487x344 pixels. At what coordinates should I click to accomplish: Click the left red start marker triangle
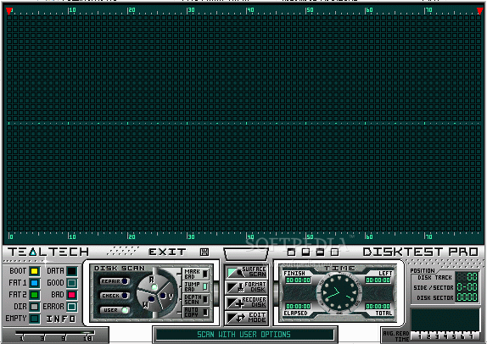[9, 12]
